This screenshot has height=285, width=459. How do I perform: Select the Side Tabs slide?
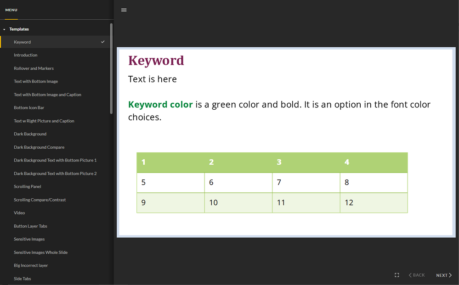[23, 279]
